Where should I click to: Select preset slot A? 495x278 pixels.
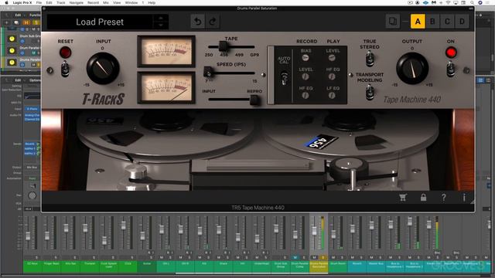point(418,22)
